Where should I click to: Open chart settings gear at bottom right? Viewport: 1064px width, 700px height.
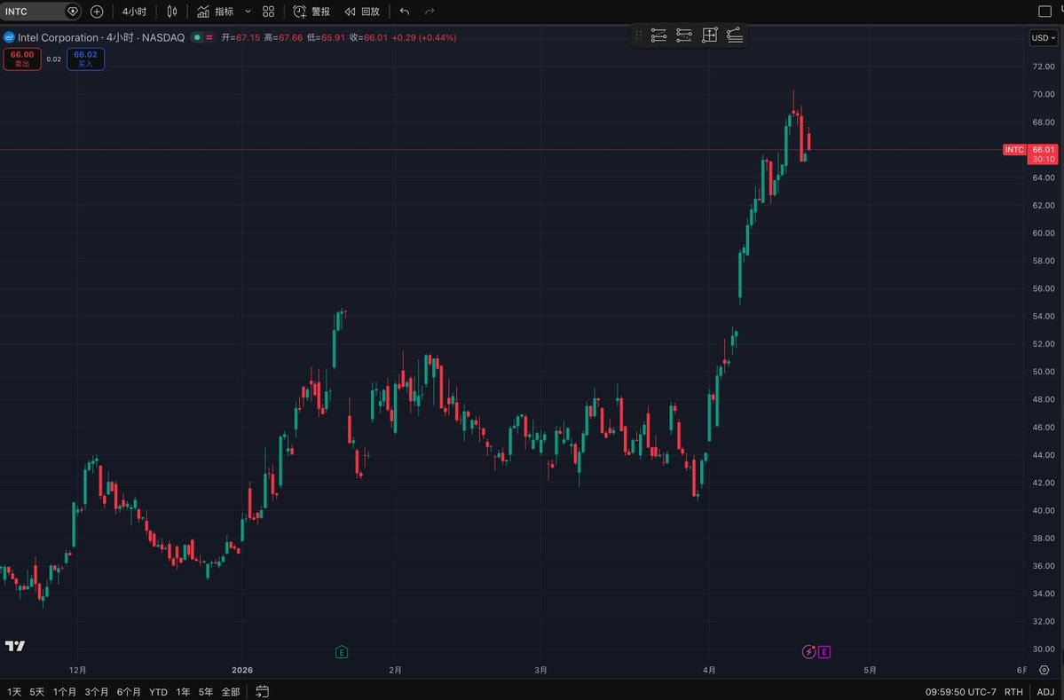(x=1044, y=670)
